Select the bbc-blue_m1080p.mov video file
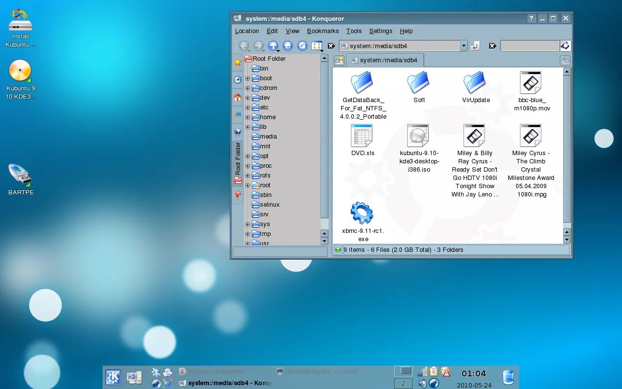The height and width of the screenshot is (389, 622). point(531,91)
